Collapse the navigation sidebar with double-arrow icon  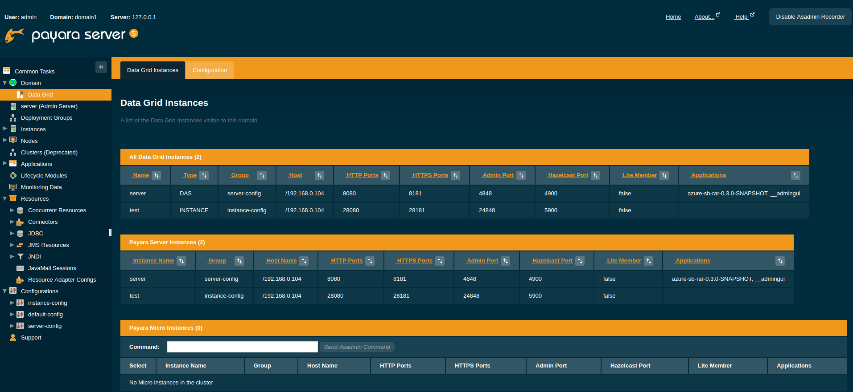pyautogui.click(x=101, y=67)
